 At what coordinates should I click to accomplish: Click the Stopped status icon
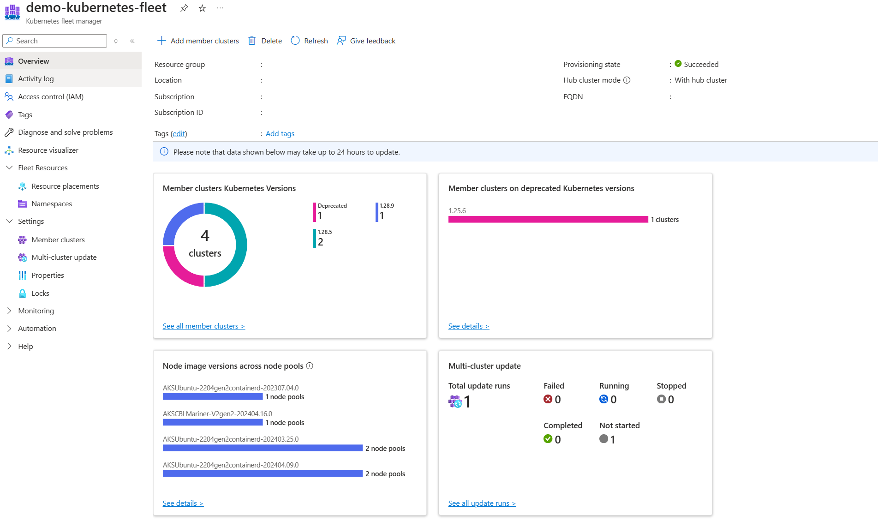[x=661, y=399]
